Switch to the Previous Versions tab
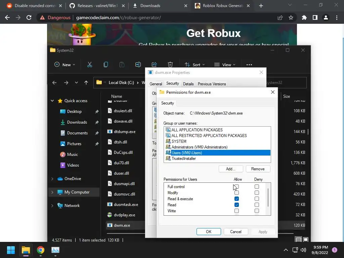The height and width of the screenshot is (258, 344). click(x=212, y=84)
